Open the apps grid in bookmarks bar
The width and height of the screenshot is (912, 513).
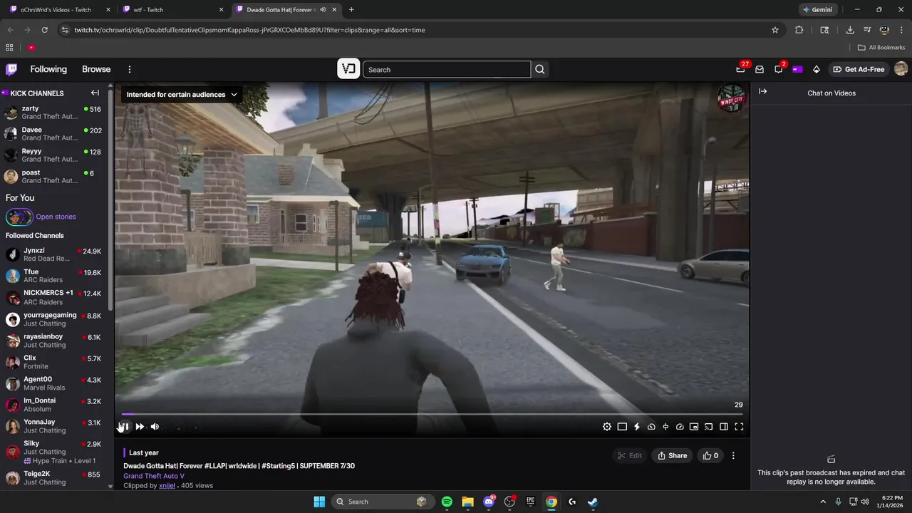pos(9,48)
